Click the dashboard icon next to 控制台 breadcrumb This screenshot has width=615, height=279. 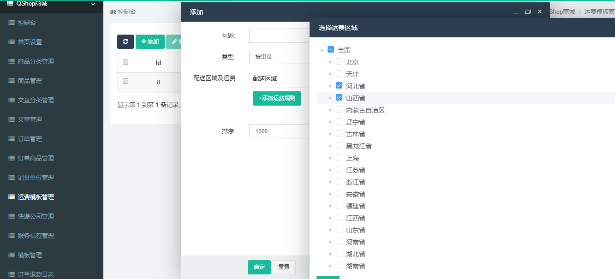point(113,12)
